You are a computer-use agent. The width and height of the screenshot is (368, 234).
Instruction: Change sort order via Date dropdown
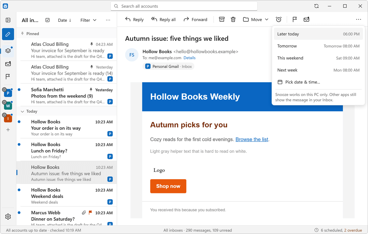pos(65,20)
